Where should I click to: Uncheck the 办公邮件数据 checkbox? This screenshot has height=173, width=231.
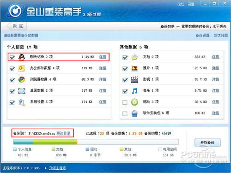click(x=12, y=69)
